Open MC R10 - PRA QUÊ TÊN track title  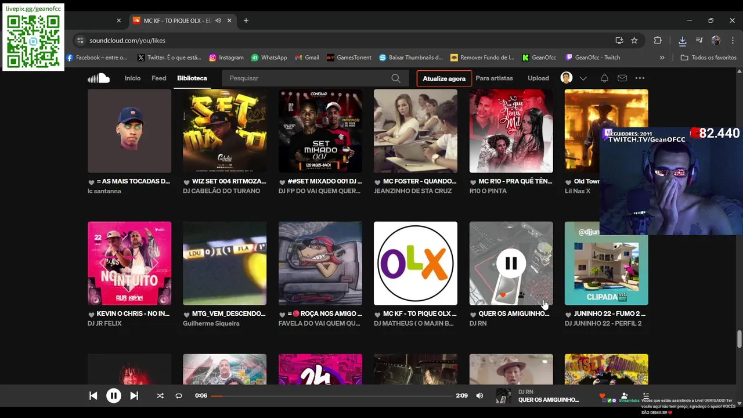pyautogui.click(x=515, y=181)
